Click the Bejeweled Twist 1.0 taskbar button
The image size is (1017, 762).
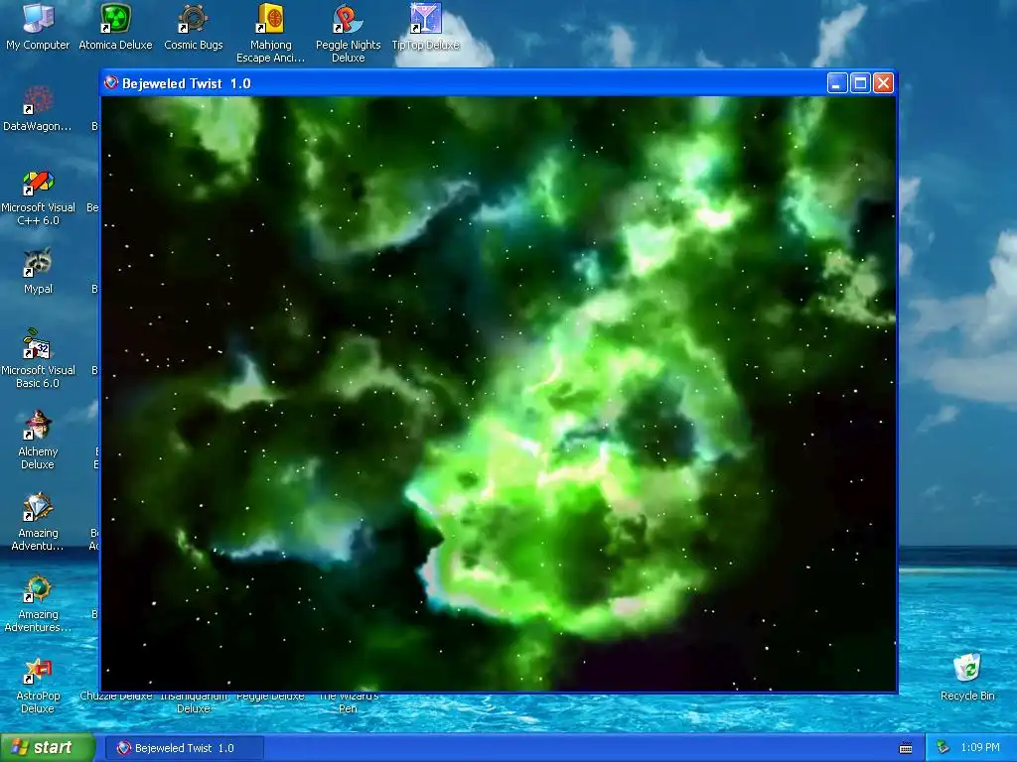[x=184, y=748]
